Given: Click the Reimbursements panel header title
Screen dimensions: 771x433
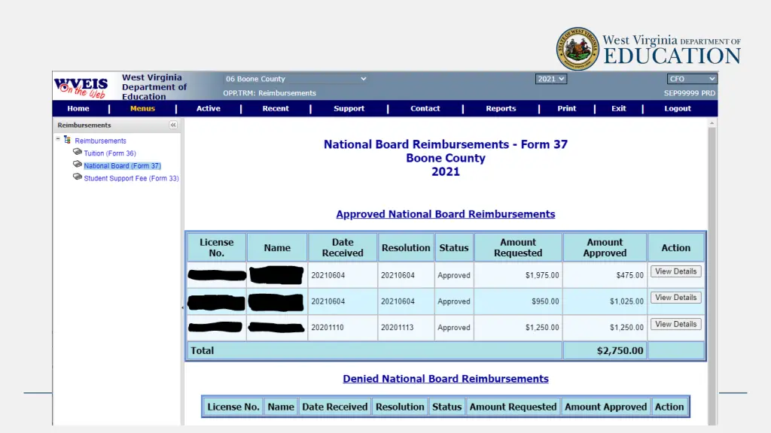Looking at the screenshot, I should [x=84, y=126].
